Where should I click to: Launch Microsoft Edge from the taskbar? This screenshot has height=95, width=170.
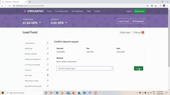tap(57, 93)
